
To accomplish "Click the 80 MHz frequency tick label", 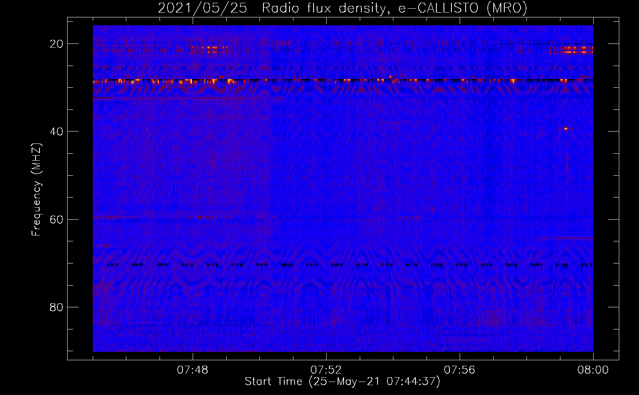I will [x=56, y=307].
